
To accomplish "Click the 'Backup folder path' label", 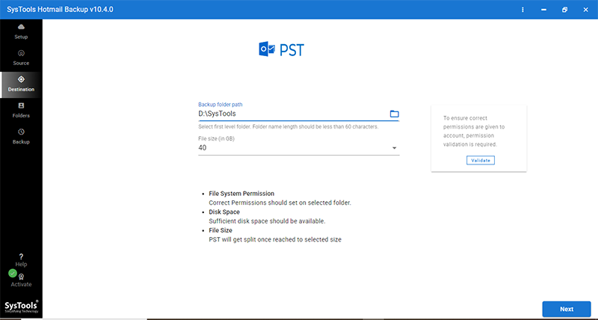I will (x=220, y=104).
